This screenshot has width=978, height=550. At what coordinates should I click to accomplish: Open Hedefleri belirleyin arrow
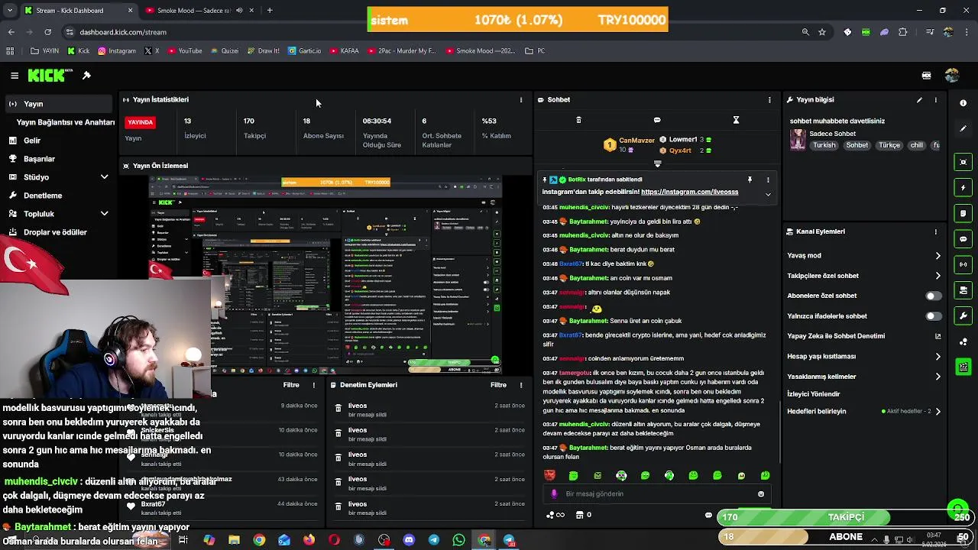(938, 412)
